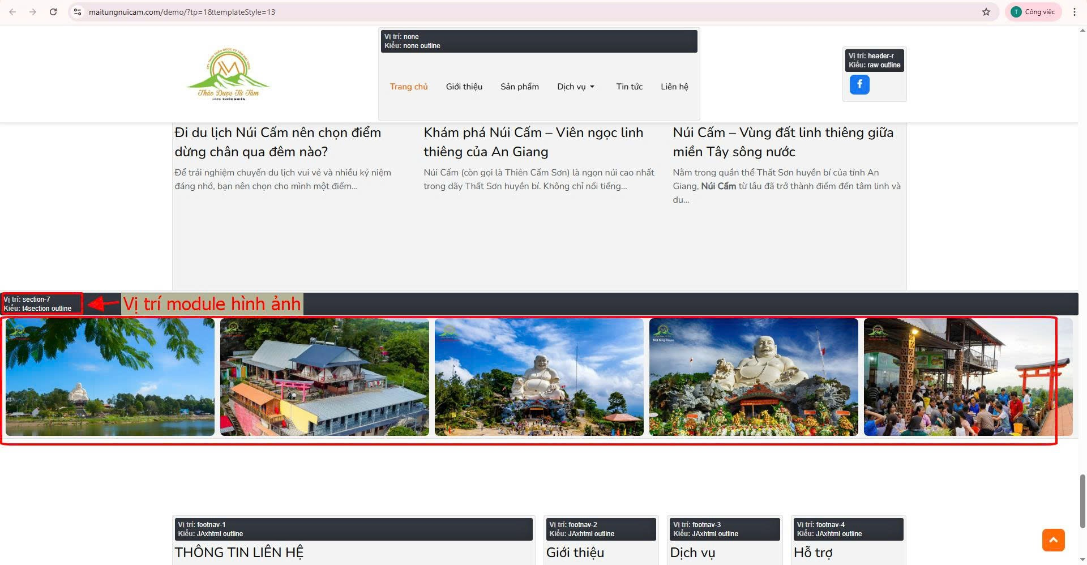Open Chrome three-dot menu
1087x565 pixels.
tap(1074, 12)
